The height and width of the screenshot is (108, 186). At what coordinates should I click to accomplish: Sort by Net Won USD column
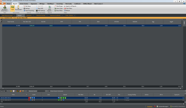coord(28,22)
